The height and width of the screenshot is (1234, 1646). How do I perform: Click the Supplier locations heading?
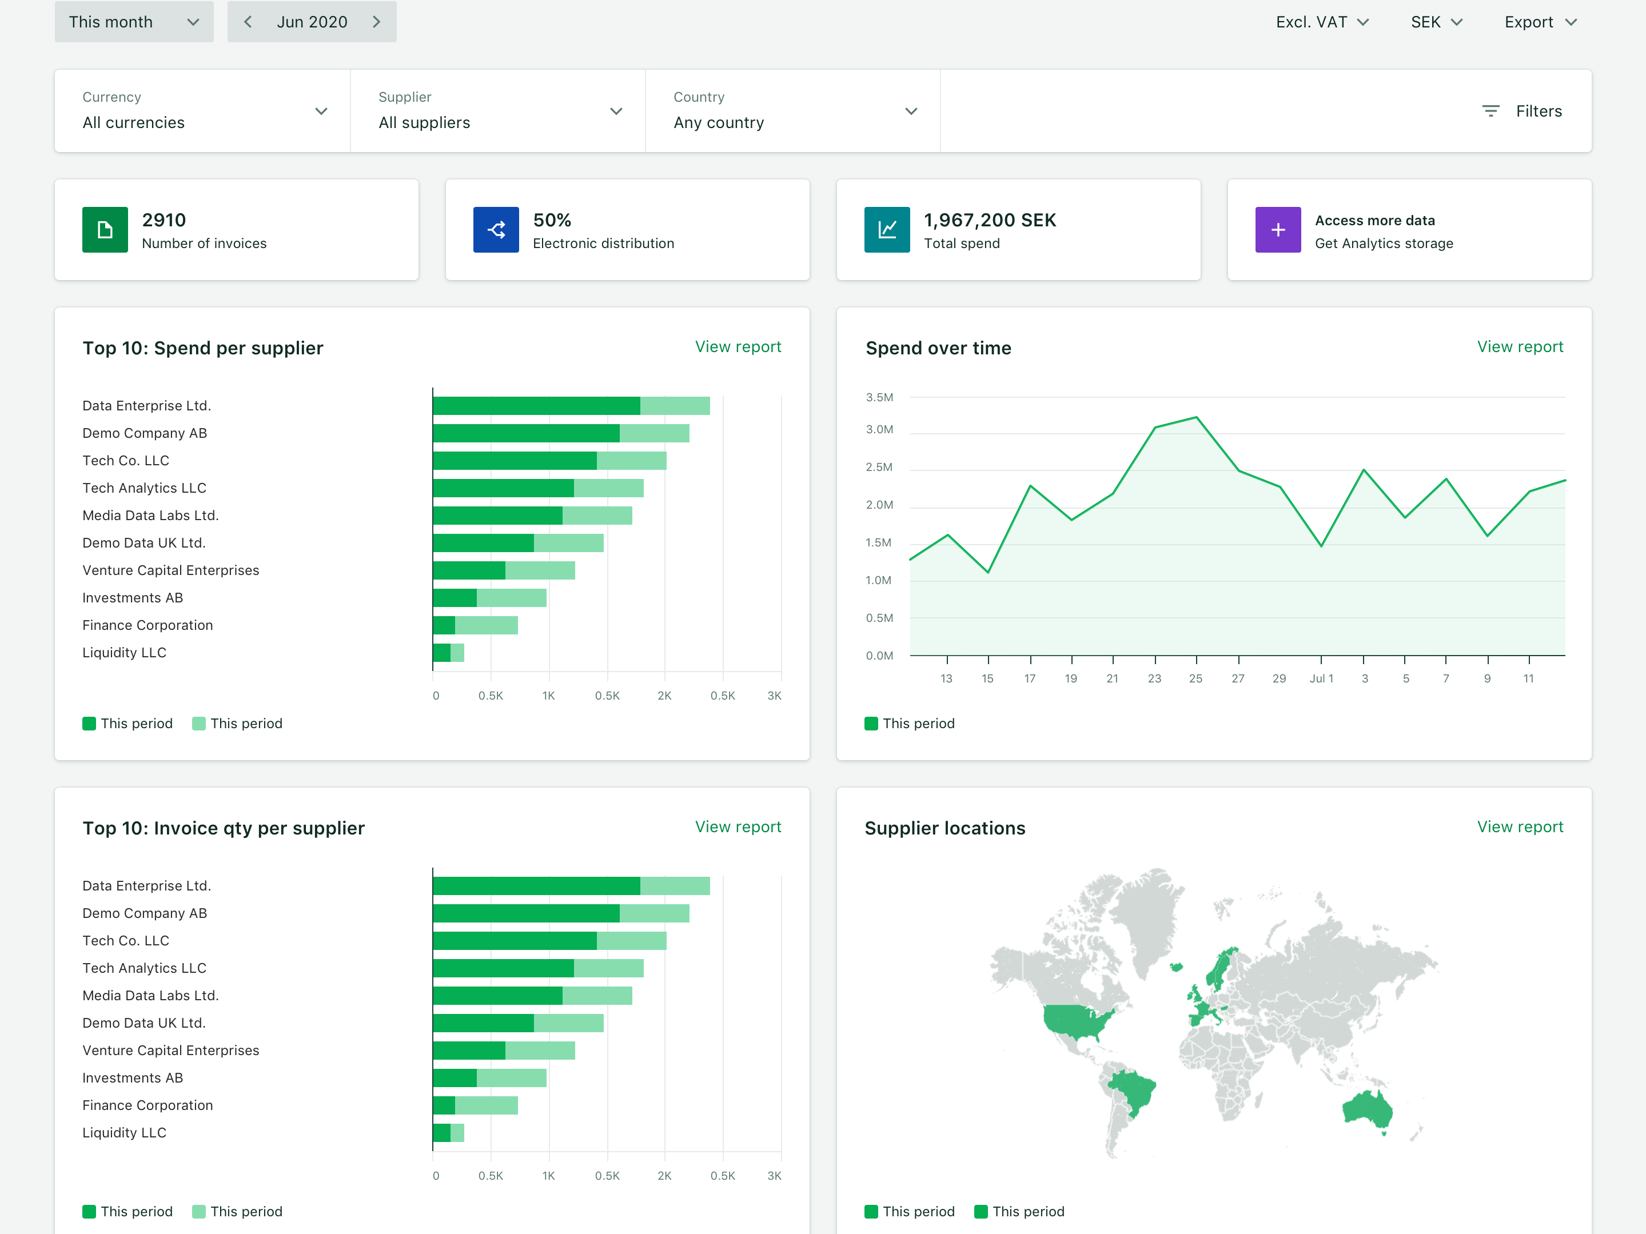tap(944, 828)
